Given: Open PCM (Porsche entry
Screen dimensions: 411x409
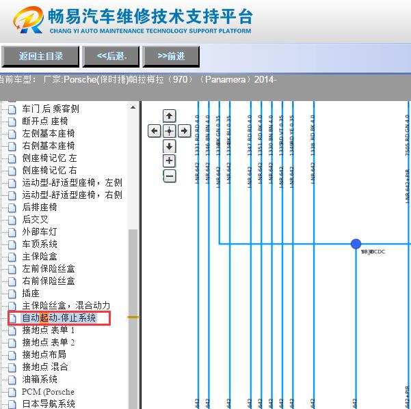Looking at the screenshot, I should click(48, 392).
